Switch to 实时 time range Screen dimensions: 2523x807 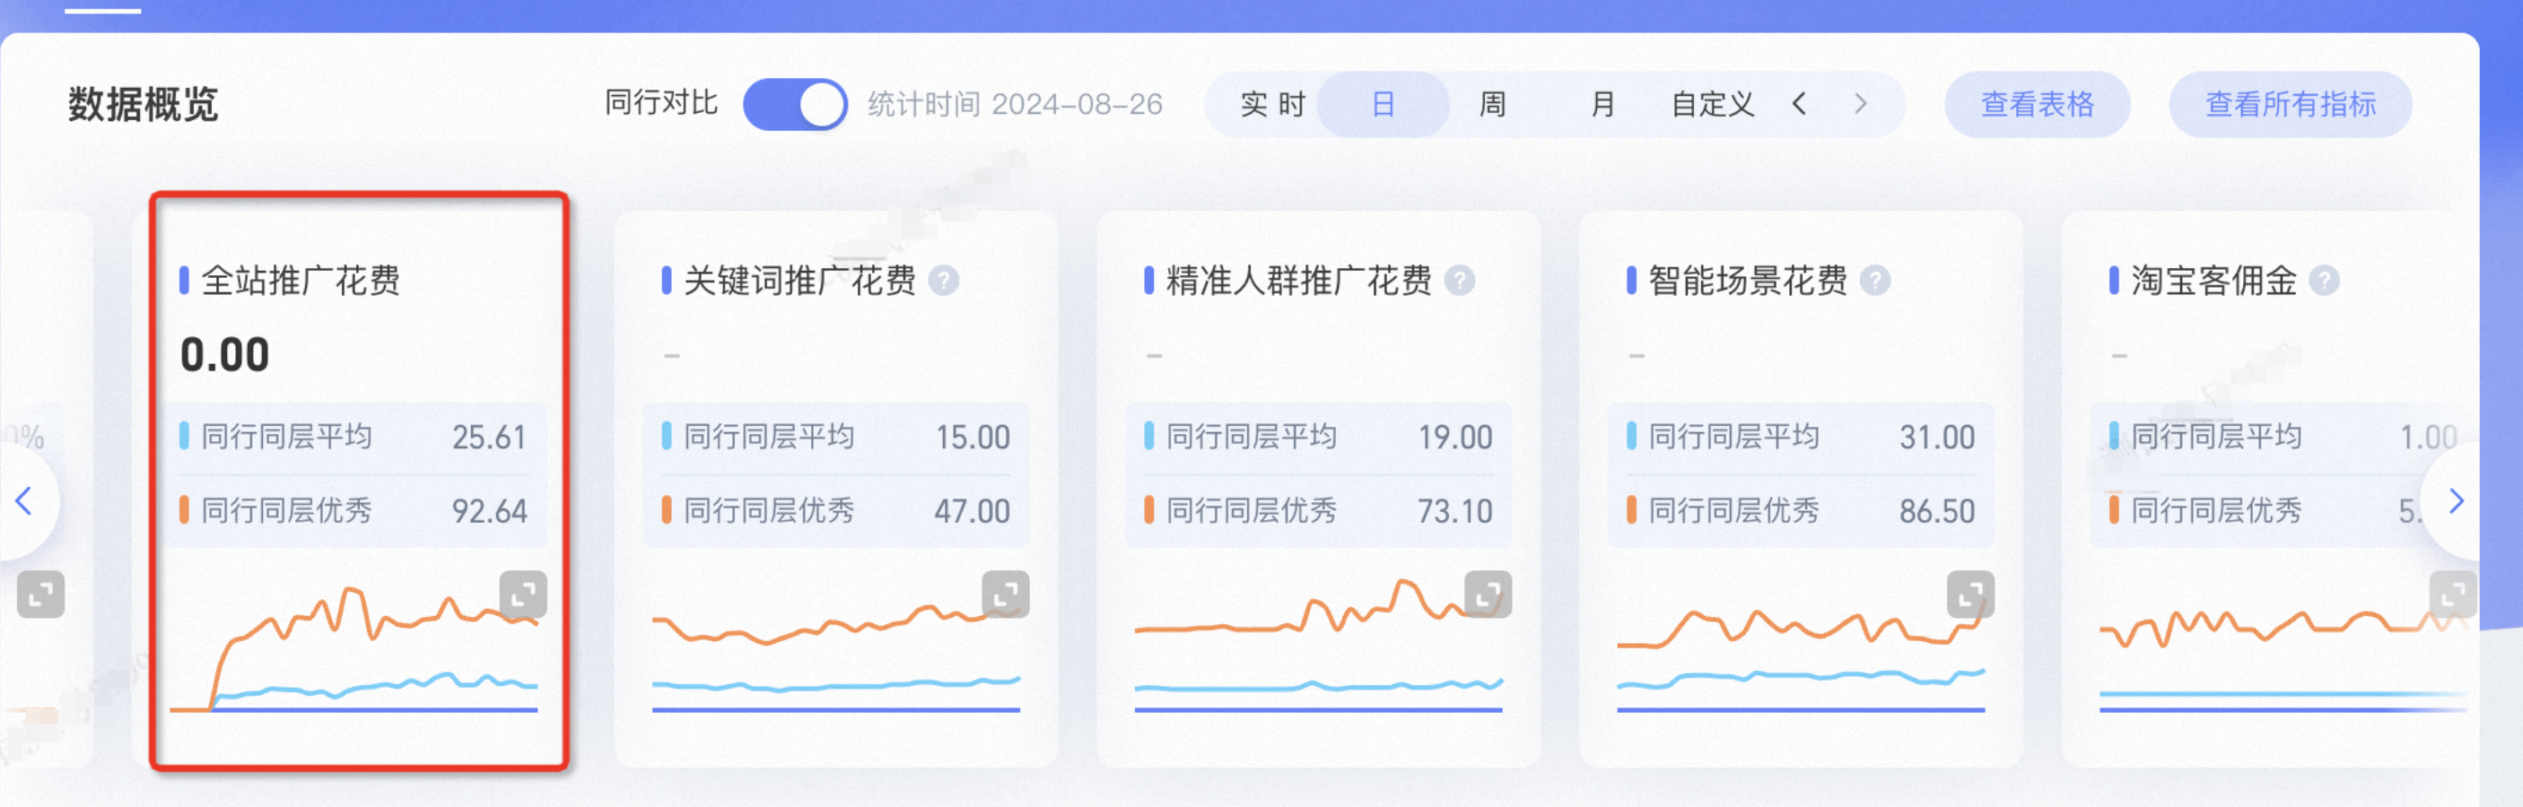click(1272, 104)
